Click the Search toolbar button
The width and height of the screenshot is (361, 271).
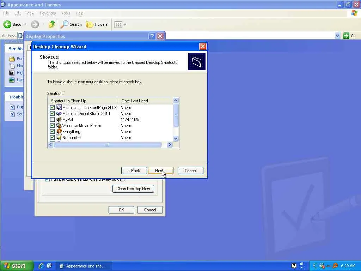point(71,24)
